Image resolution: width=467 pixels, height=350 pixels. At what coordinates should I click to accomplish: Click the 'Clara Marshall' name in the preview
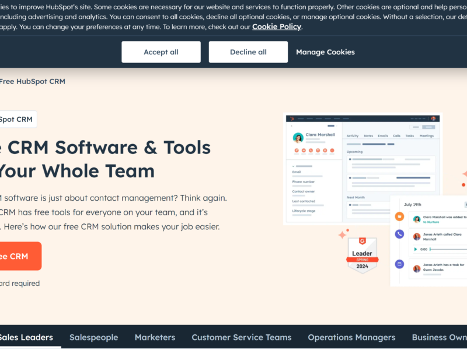pyautogui.click(x=320, y=135)
